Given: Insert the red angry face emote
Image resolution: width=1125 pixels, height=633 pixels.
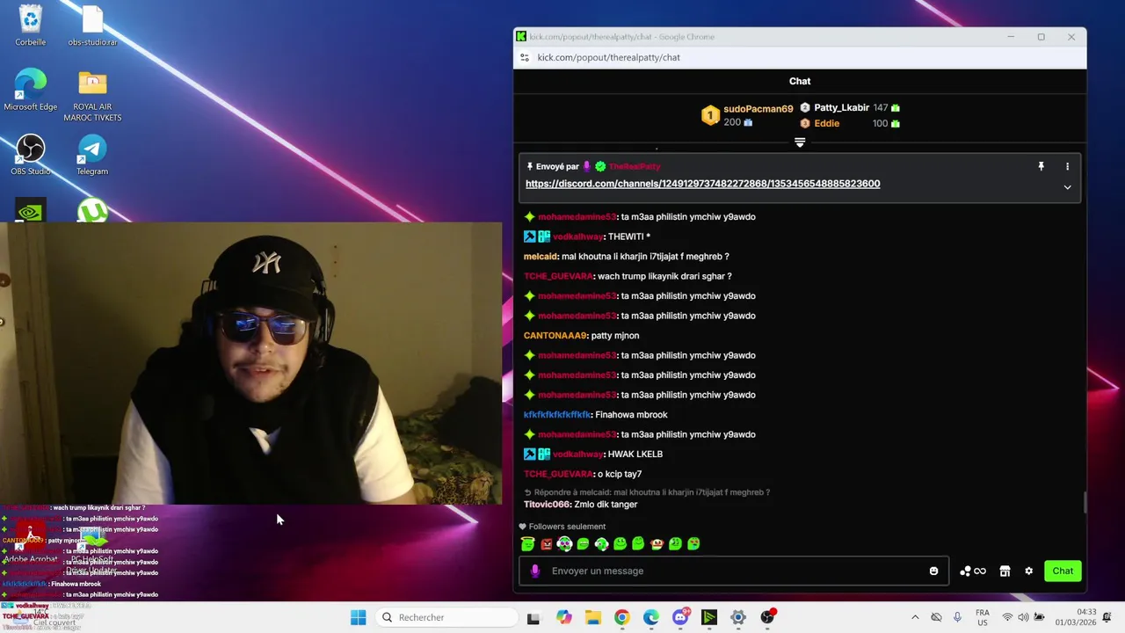Looking at the screenshot, I should (546, 544).
